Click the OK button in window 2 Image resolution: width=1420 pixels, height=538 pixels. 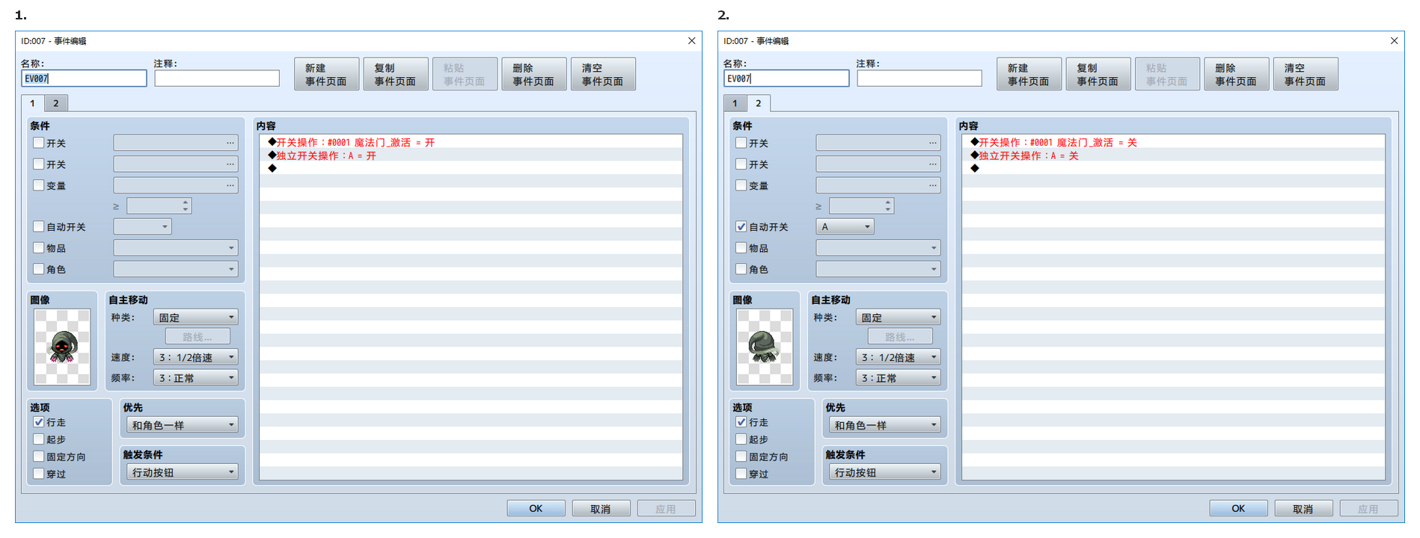(1238, 508)
